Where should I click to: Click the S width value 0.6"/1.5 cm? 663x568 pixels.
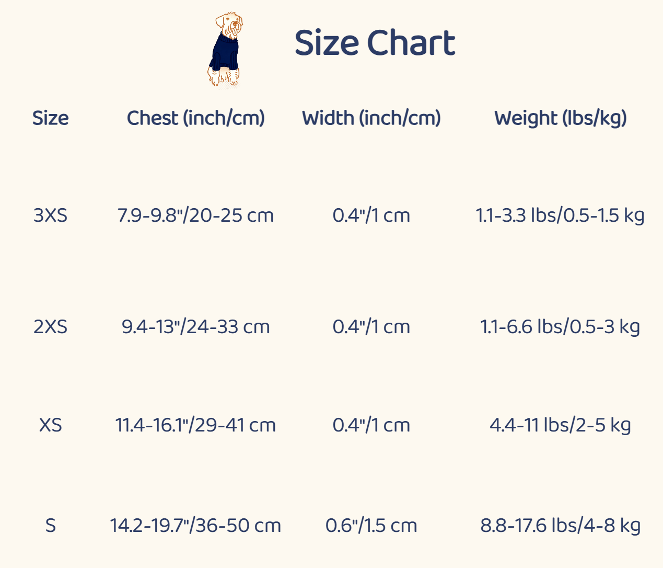371,525
